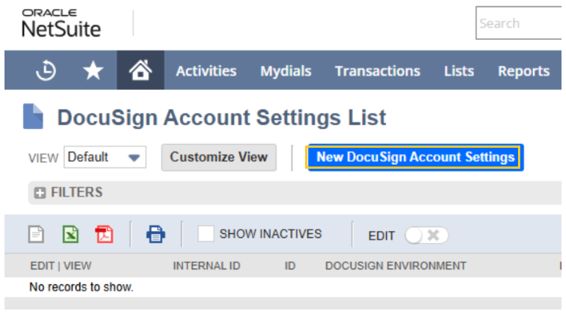Go to the Home icon
This screenshot has height=312, width=566.
click(x=140, y=70)
